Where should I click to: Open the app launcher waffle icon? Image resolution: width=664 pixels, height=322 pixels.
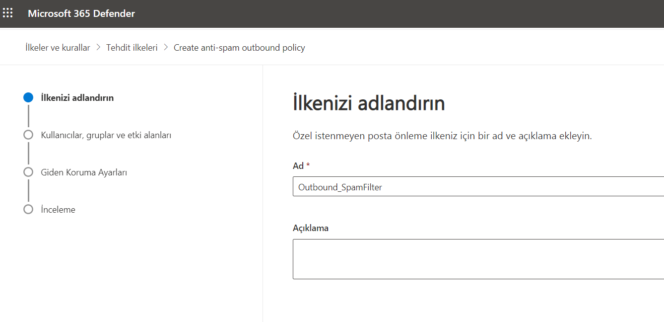[x=8, y=13]
